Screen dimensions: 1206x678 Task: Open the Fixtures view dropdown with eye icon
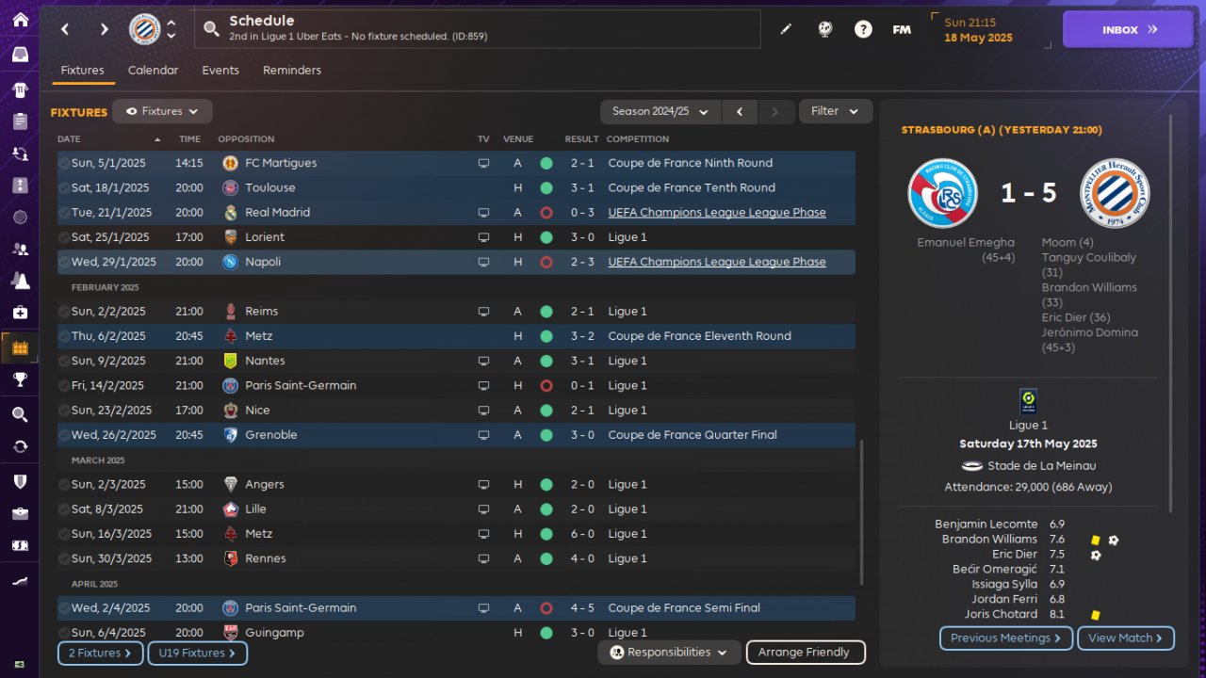(162, 111)
